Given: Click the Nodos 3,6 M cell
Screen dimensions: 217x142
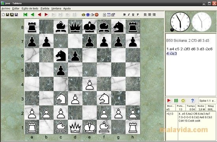Looking at the screenshot, I should coord(201,108).
